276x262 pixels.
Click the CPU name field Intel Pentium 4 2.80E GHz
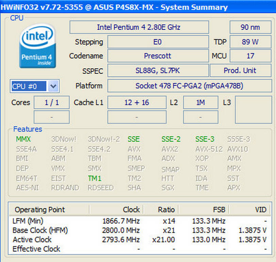point(139,27)
